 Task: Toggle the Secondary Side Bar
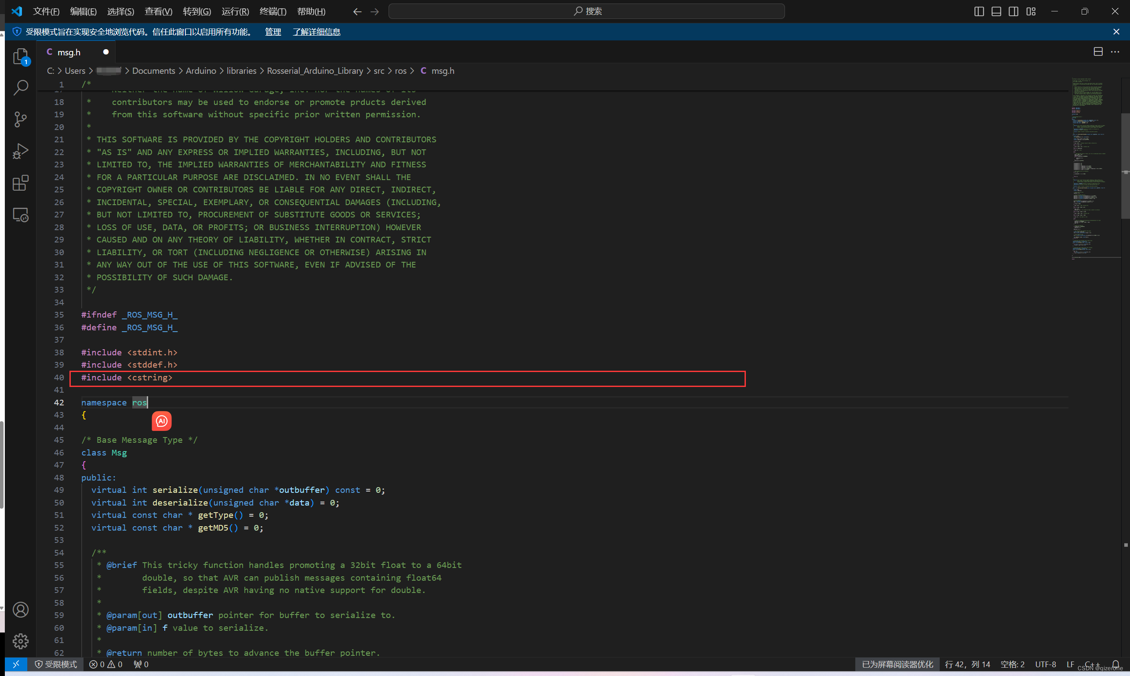tap(1013, 11)
